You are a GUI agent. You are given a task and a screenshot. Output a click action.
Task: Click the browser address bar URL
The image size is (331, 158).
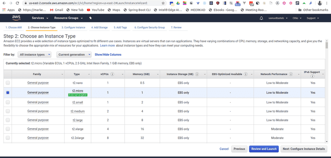88,3
